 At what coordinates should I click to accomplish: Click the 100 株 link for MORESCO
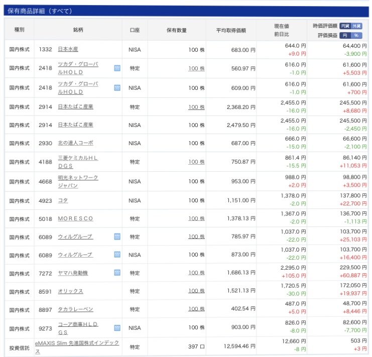pyautogui.click(x=196, y=218)
